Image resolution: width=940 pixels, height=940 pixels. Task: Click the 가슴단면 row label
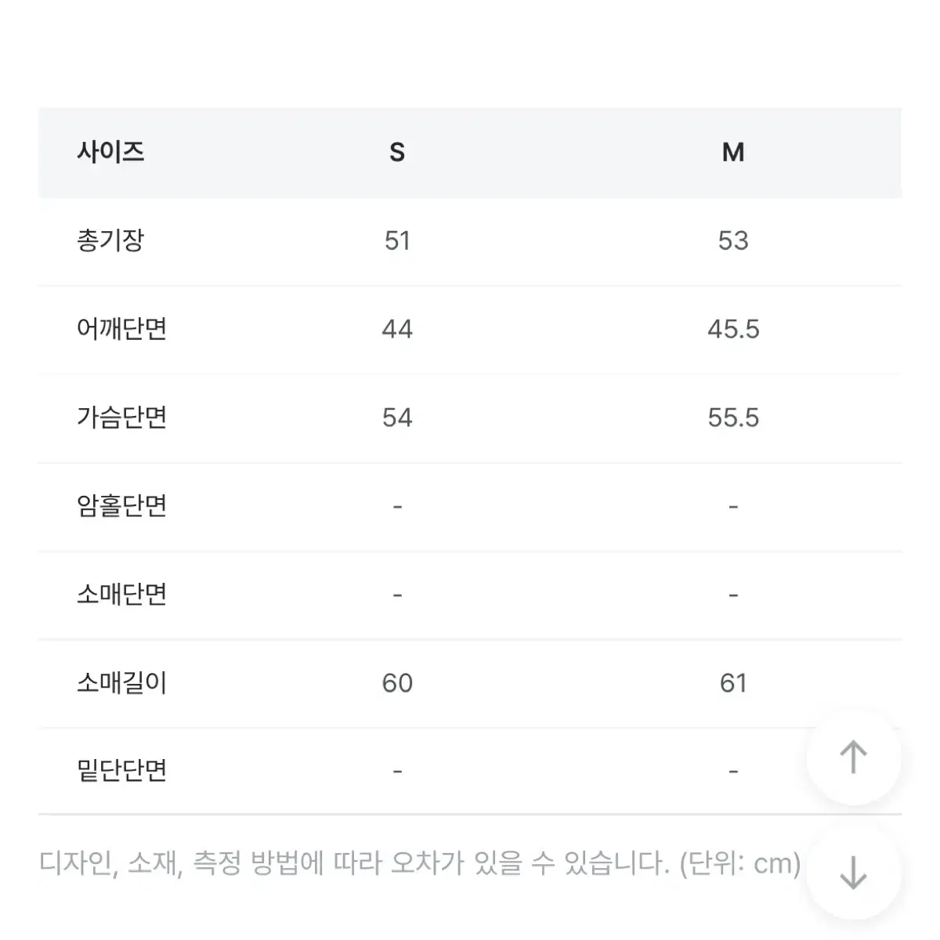[122, 417]
